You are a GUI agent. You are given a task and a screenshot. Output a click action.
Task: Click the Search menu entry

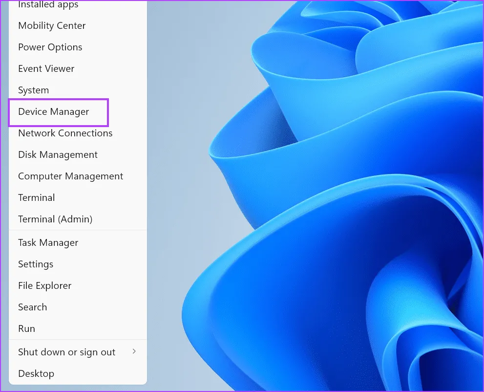[32, 307]
